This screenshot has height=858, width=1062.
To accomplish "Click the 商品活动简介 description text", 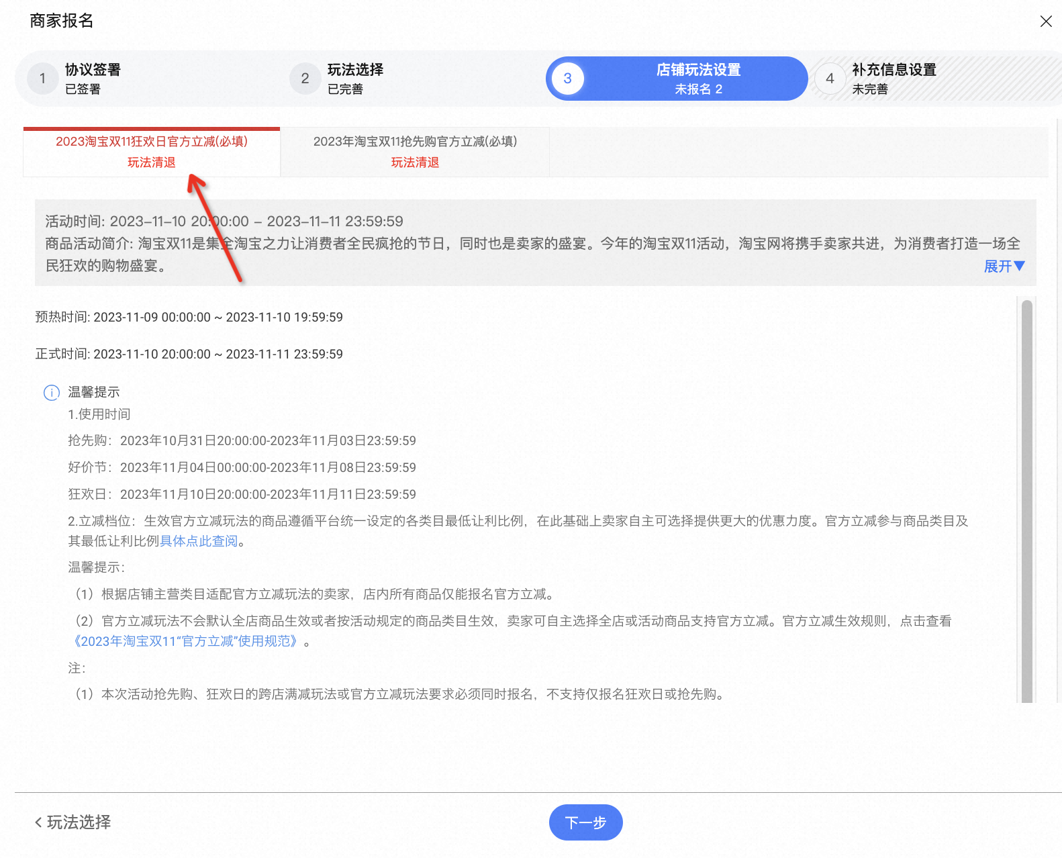I will tap(533, 254).
